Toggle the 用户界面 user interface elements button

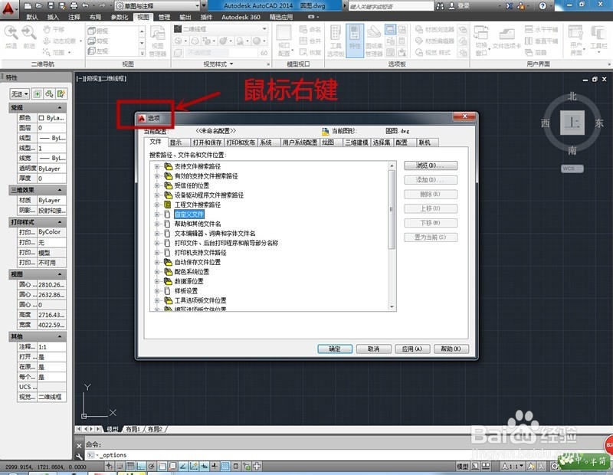pyautogui.click(x=576, y=41)
